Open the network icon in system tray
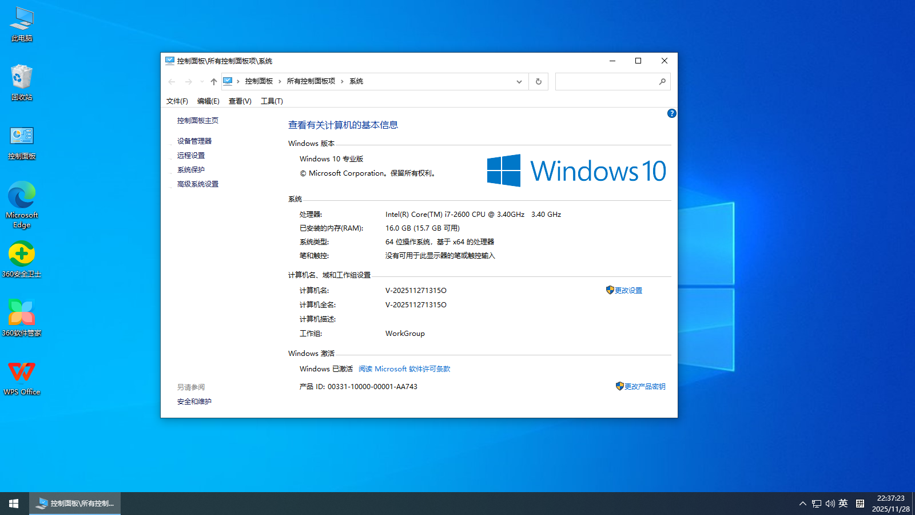This screenshot has width=915, height=515. [x=815, y=504]
